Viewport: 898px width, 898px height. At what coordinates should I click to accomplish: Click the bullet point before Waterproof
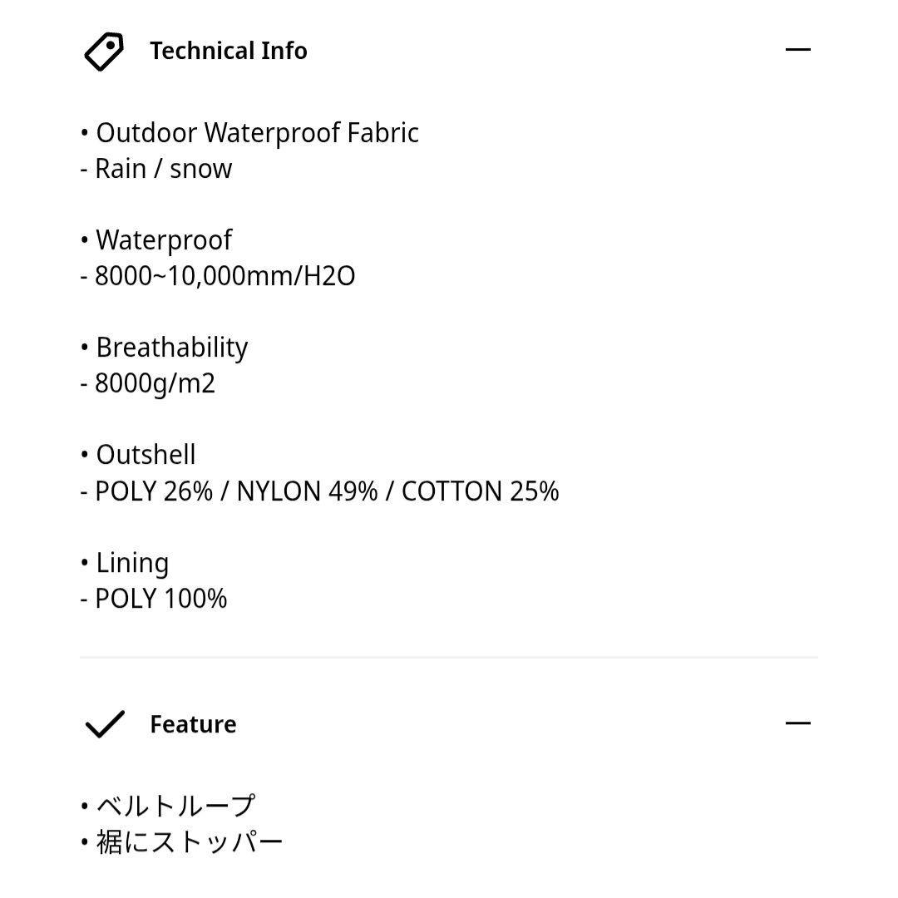84,240
